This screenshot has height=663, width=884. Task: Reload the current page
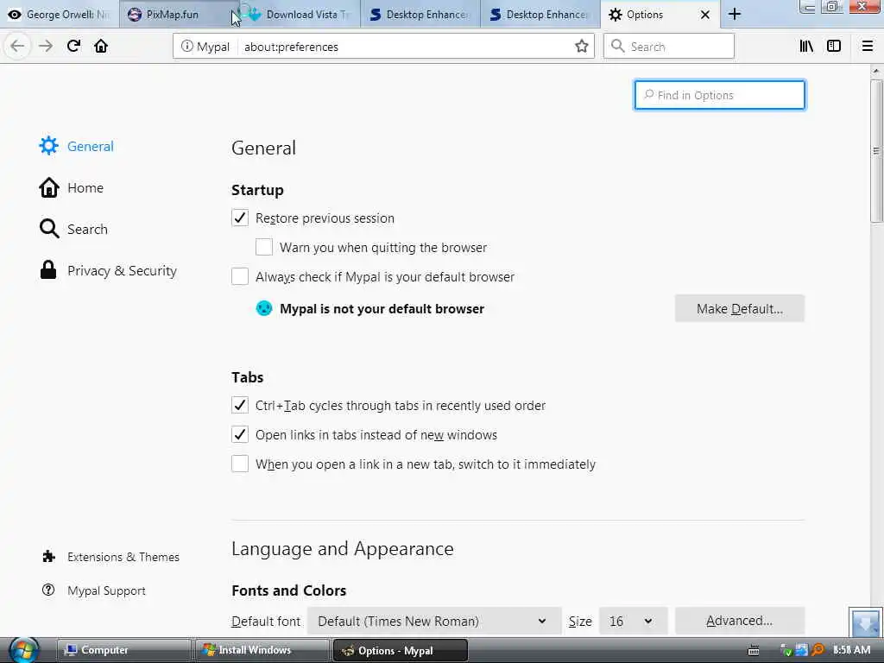click(x=74, y=47)
